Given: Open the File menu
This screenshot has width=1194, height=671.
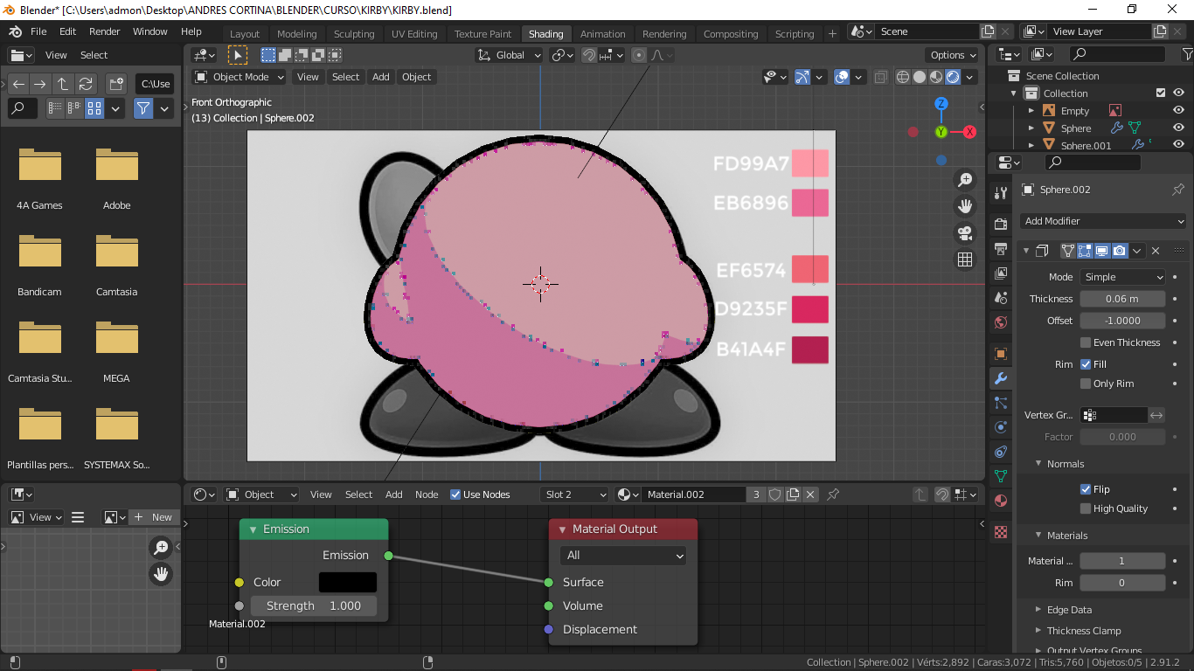Looking at the screenshot, I should pyautogui.click(x=38, y=31).
